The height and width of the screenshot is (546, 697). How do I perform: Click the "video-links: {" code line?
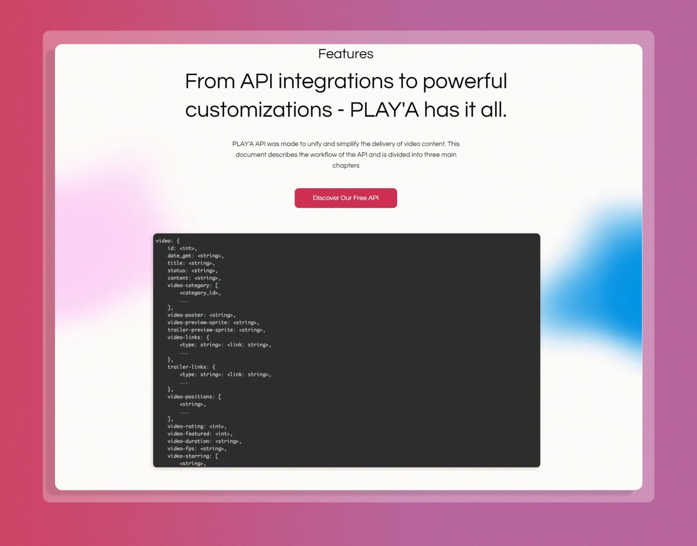(188, 337)
